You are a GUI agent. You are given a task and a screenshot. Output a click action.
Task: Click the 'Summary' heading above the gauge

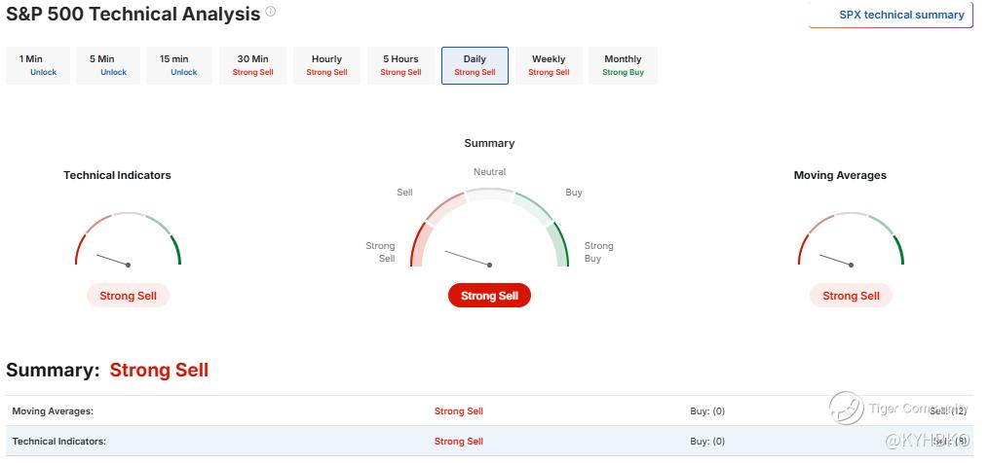coord(489,143)
